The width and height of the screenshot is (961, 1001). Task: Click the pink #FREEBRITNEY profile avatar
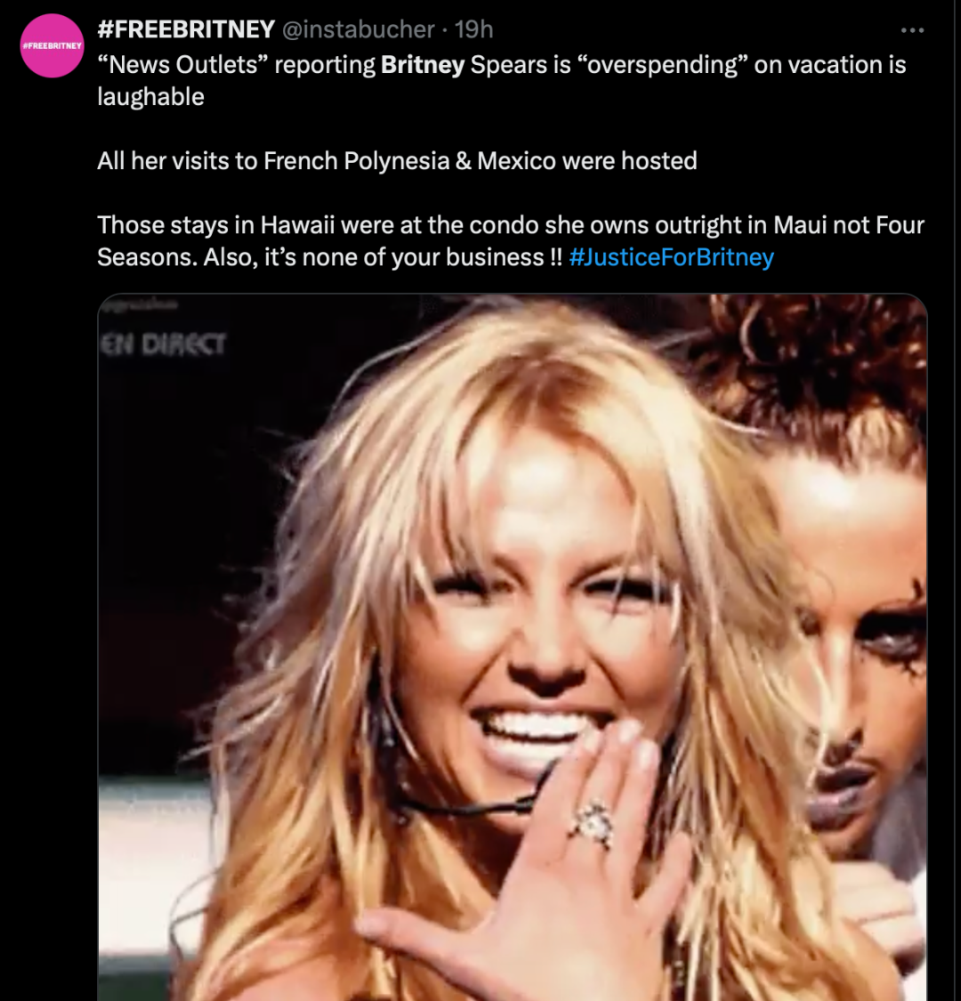pyautogui.click(x=52, y=46)
